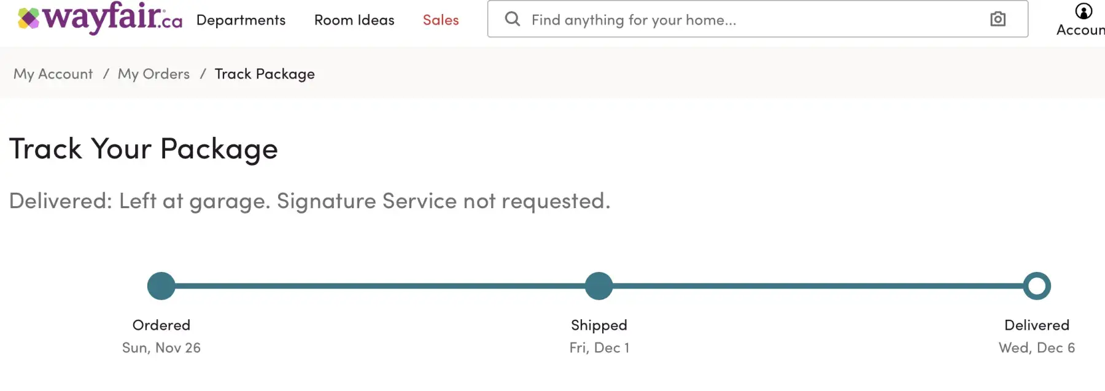Click the Ordered circle on the timeline

point(161,286)
